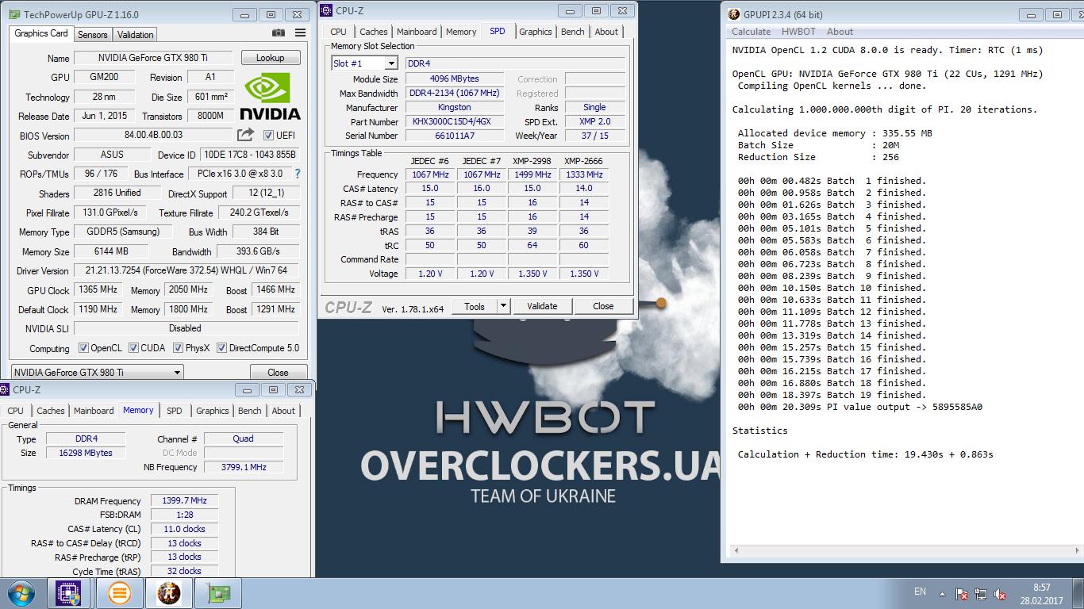Image resolution: width=1084 pixels, height=609 pixels.
Task: Click the DRAM Frequency value 1399.7 MHz
Action: click(185, 501)
